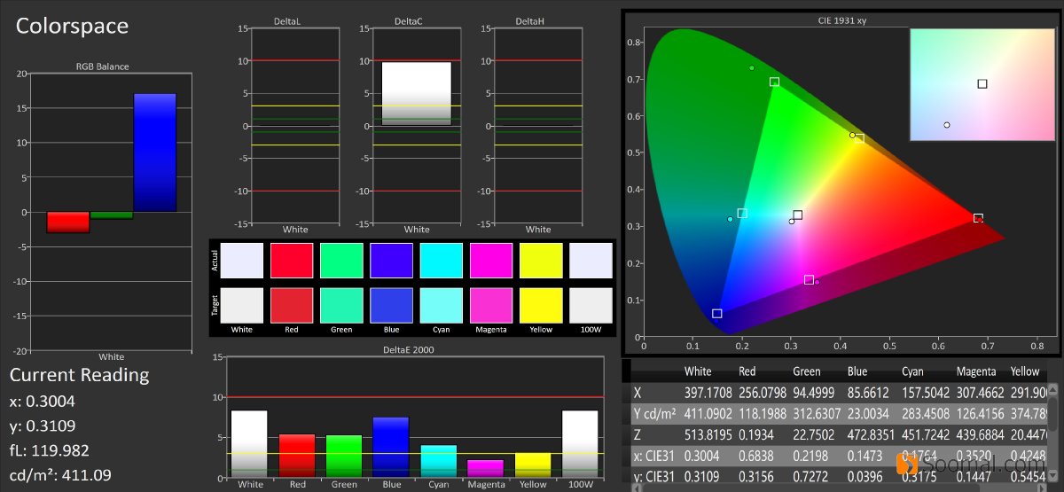Select the Actual Blue color swatch

391,261
